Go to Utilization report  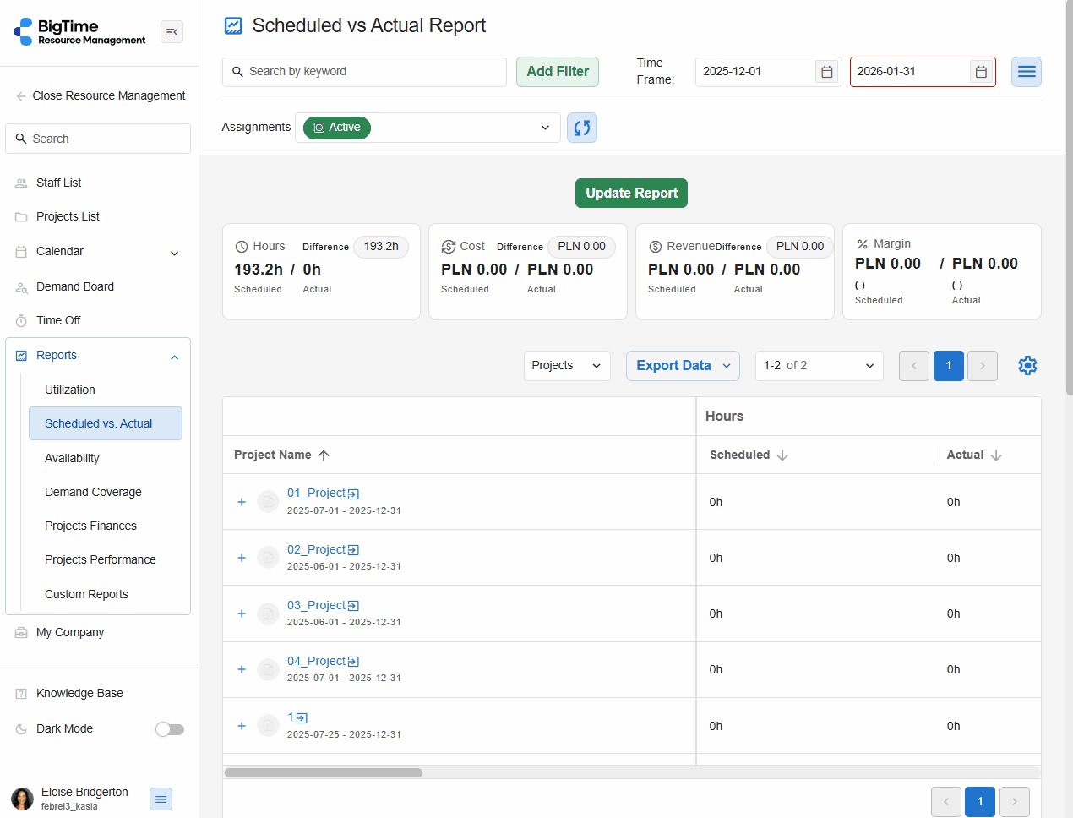tap(70, 390)
